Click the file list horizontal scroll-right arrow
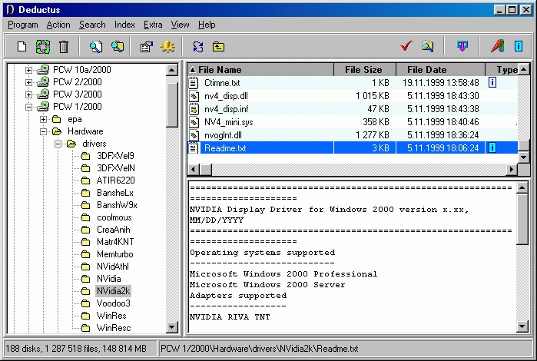537x361 pixels. click(x=512, y=169)
